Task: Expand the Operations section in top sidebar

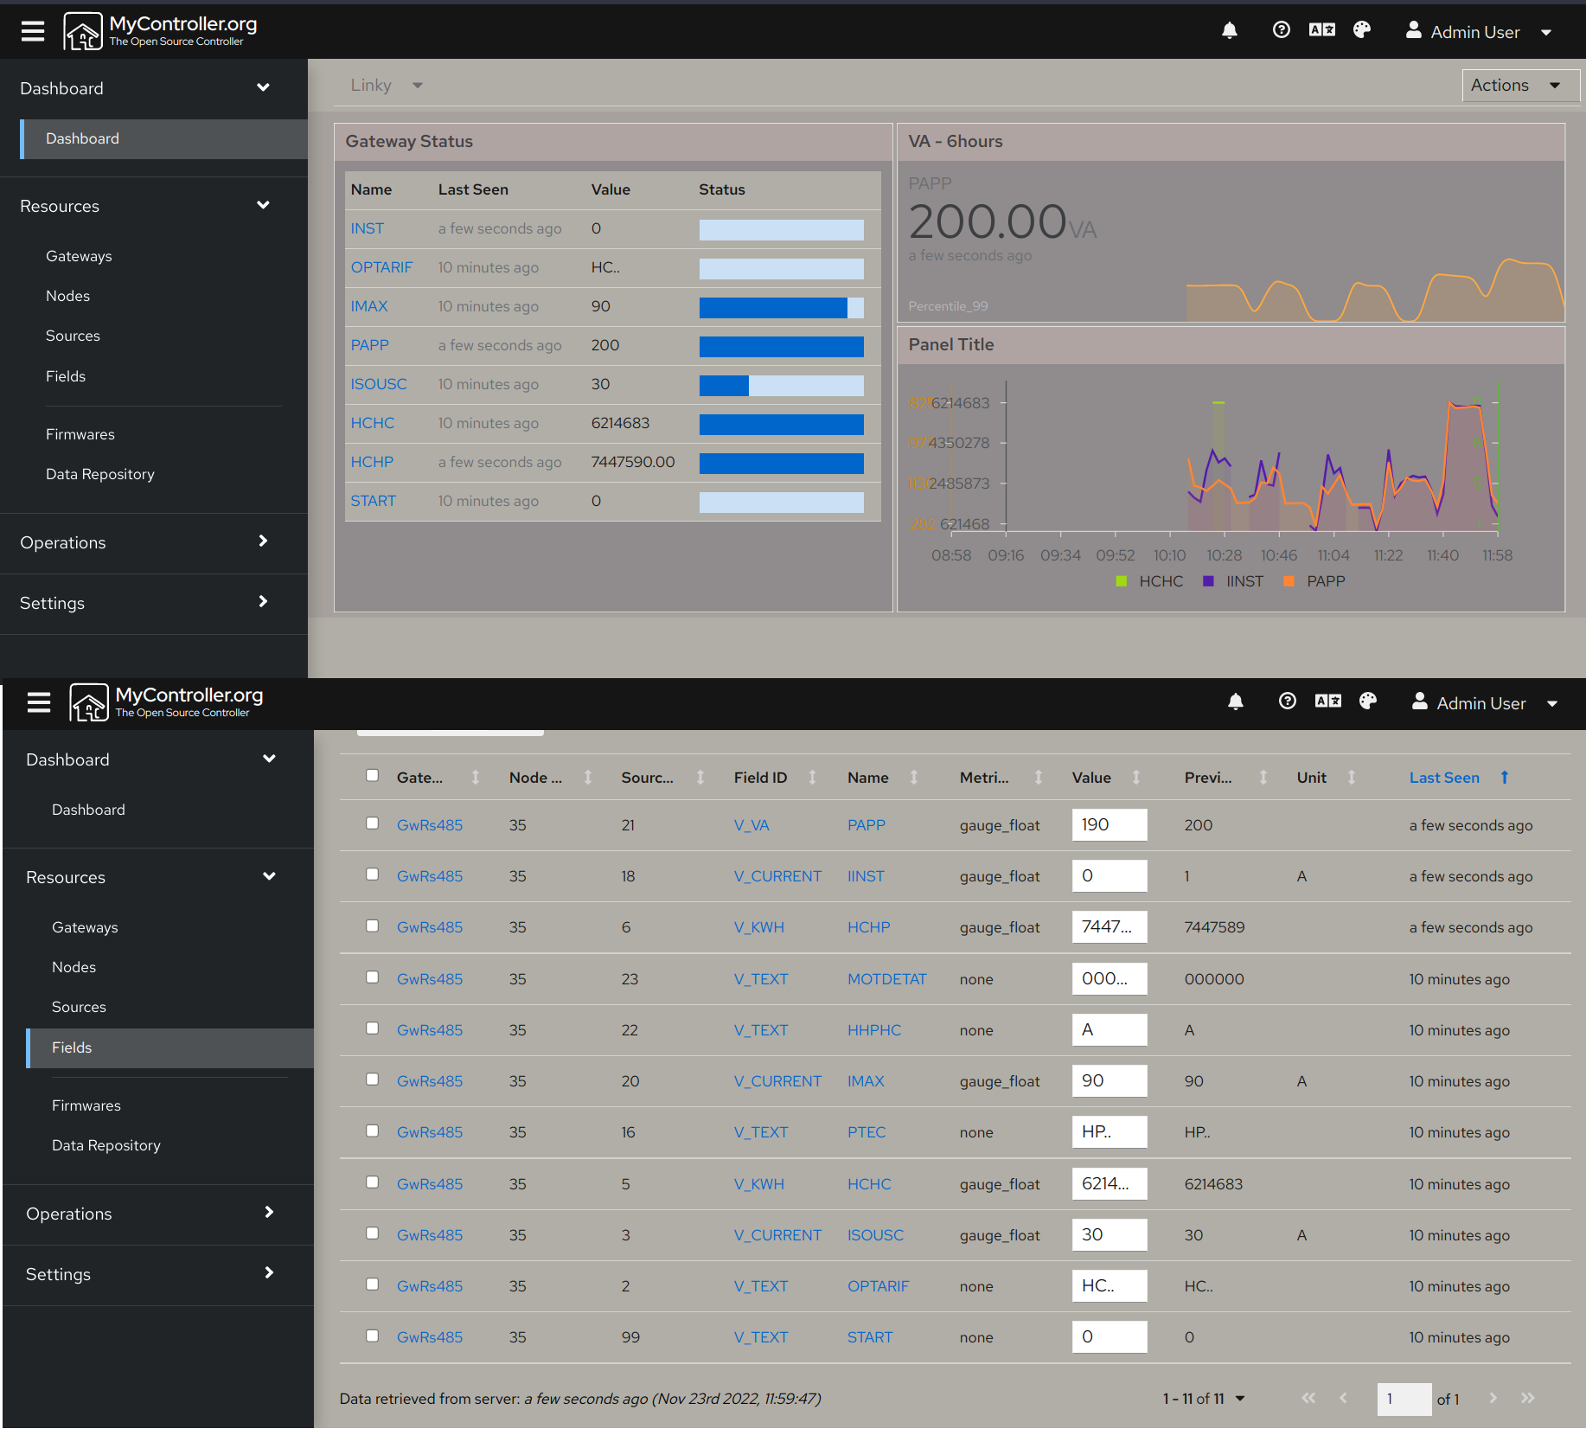Action: tap(145, 542)
